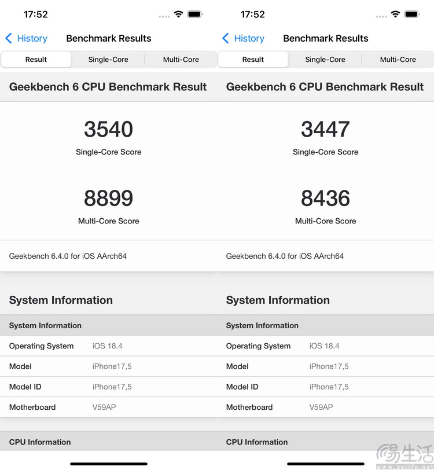The width and height of the screenshot is (434, 470).
Task: Switch to Multi-Core tab on left screen
Action: click(x=181, y=60)
